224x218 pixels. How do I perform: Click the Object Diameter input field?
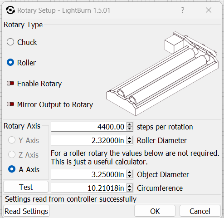click(x=88, y=174)
